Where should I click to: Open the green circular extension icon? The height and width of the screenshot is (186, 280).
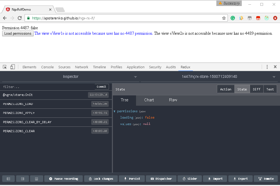pyautogui.click(x=267, y=18)
